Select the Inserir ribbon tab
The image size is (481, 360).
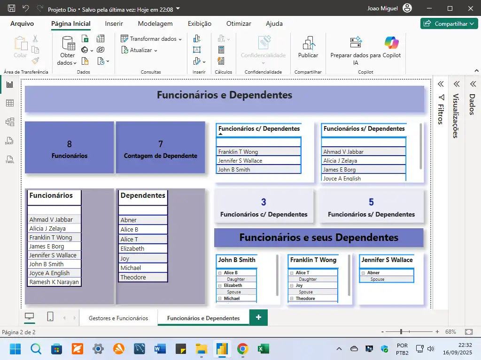(114, 23)
